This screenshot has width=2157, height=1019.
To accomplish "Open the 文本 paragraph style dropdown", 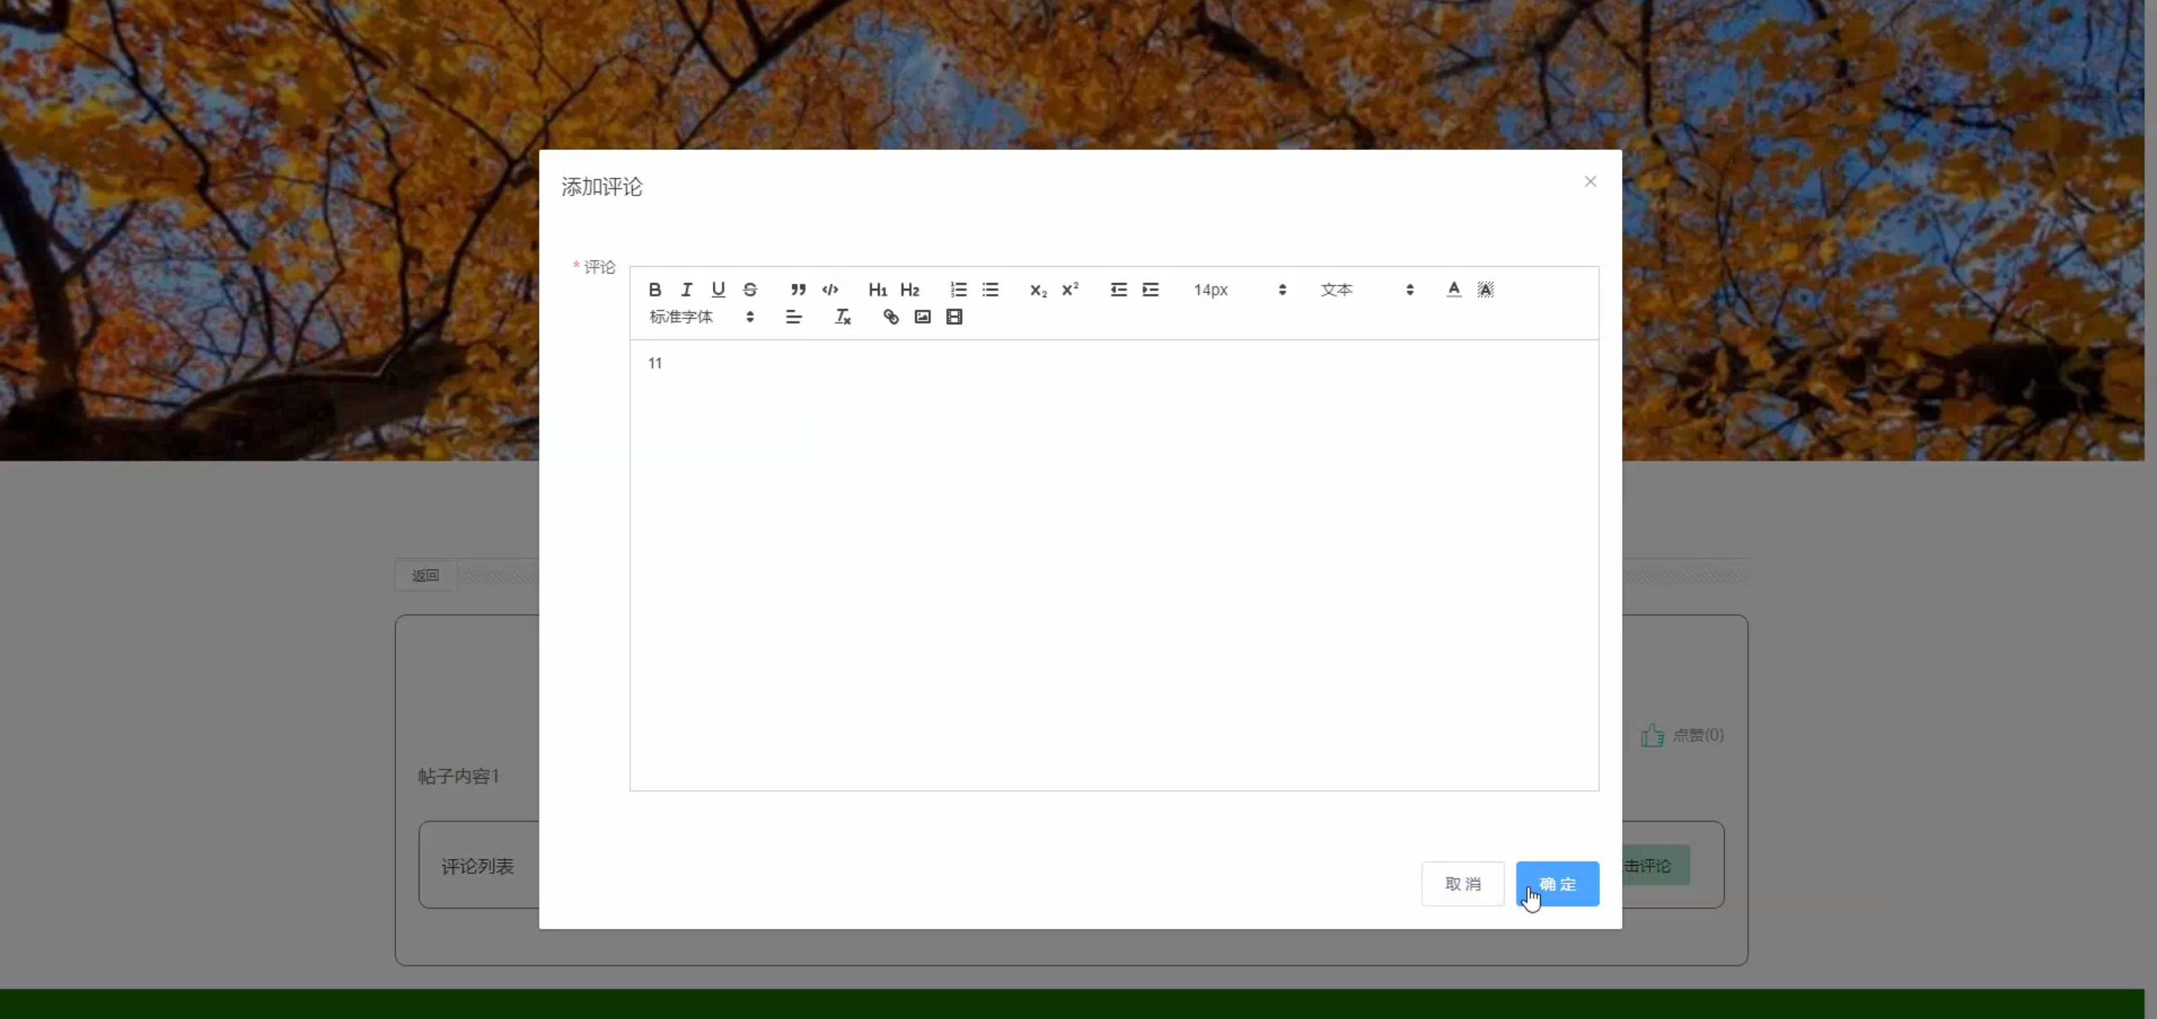I will [x=1366, y=290].
